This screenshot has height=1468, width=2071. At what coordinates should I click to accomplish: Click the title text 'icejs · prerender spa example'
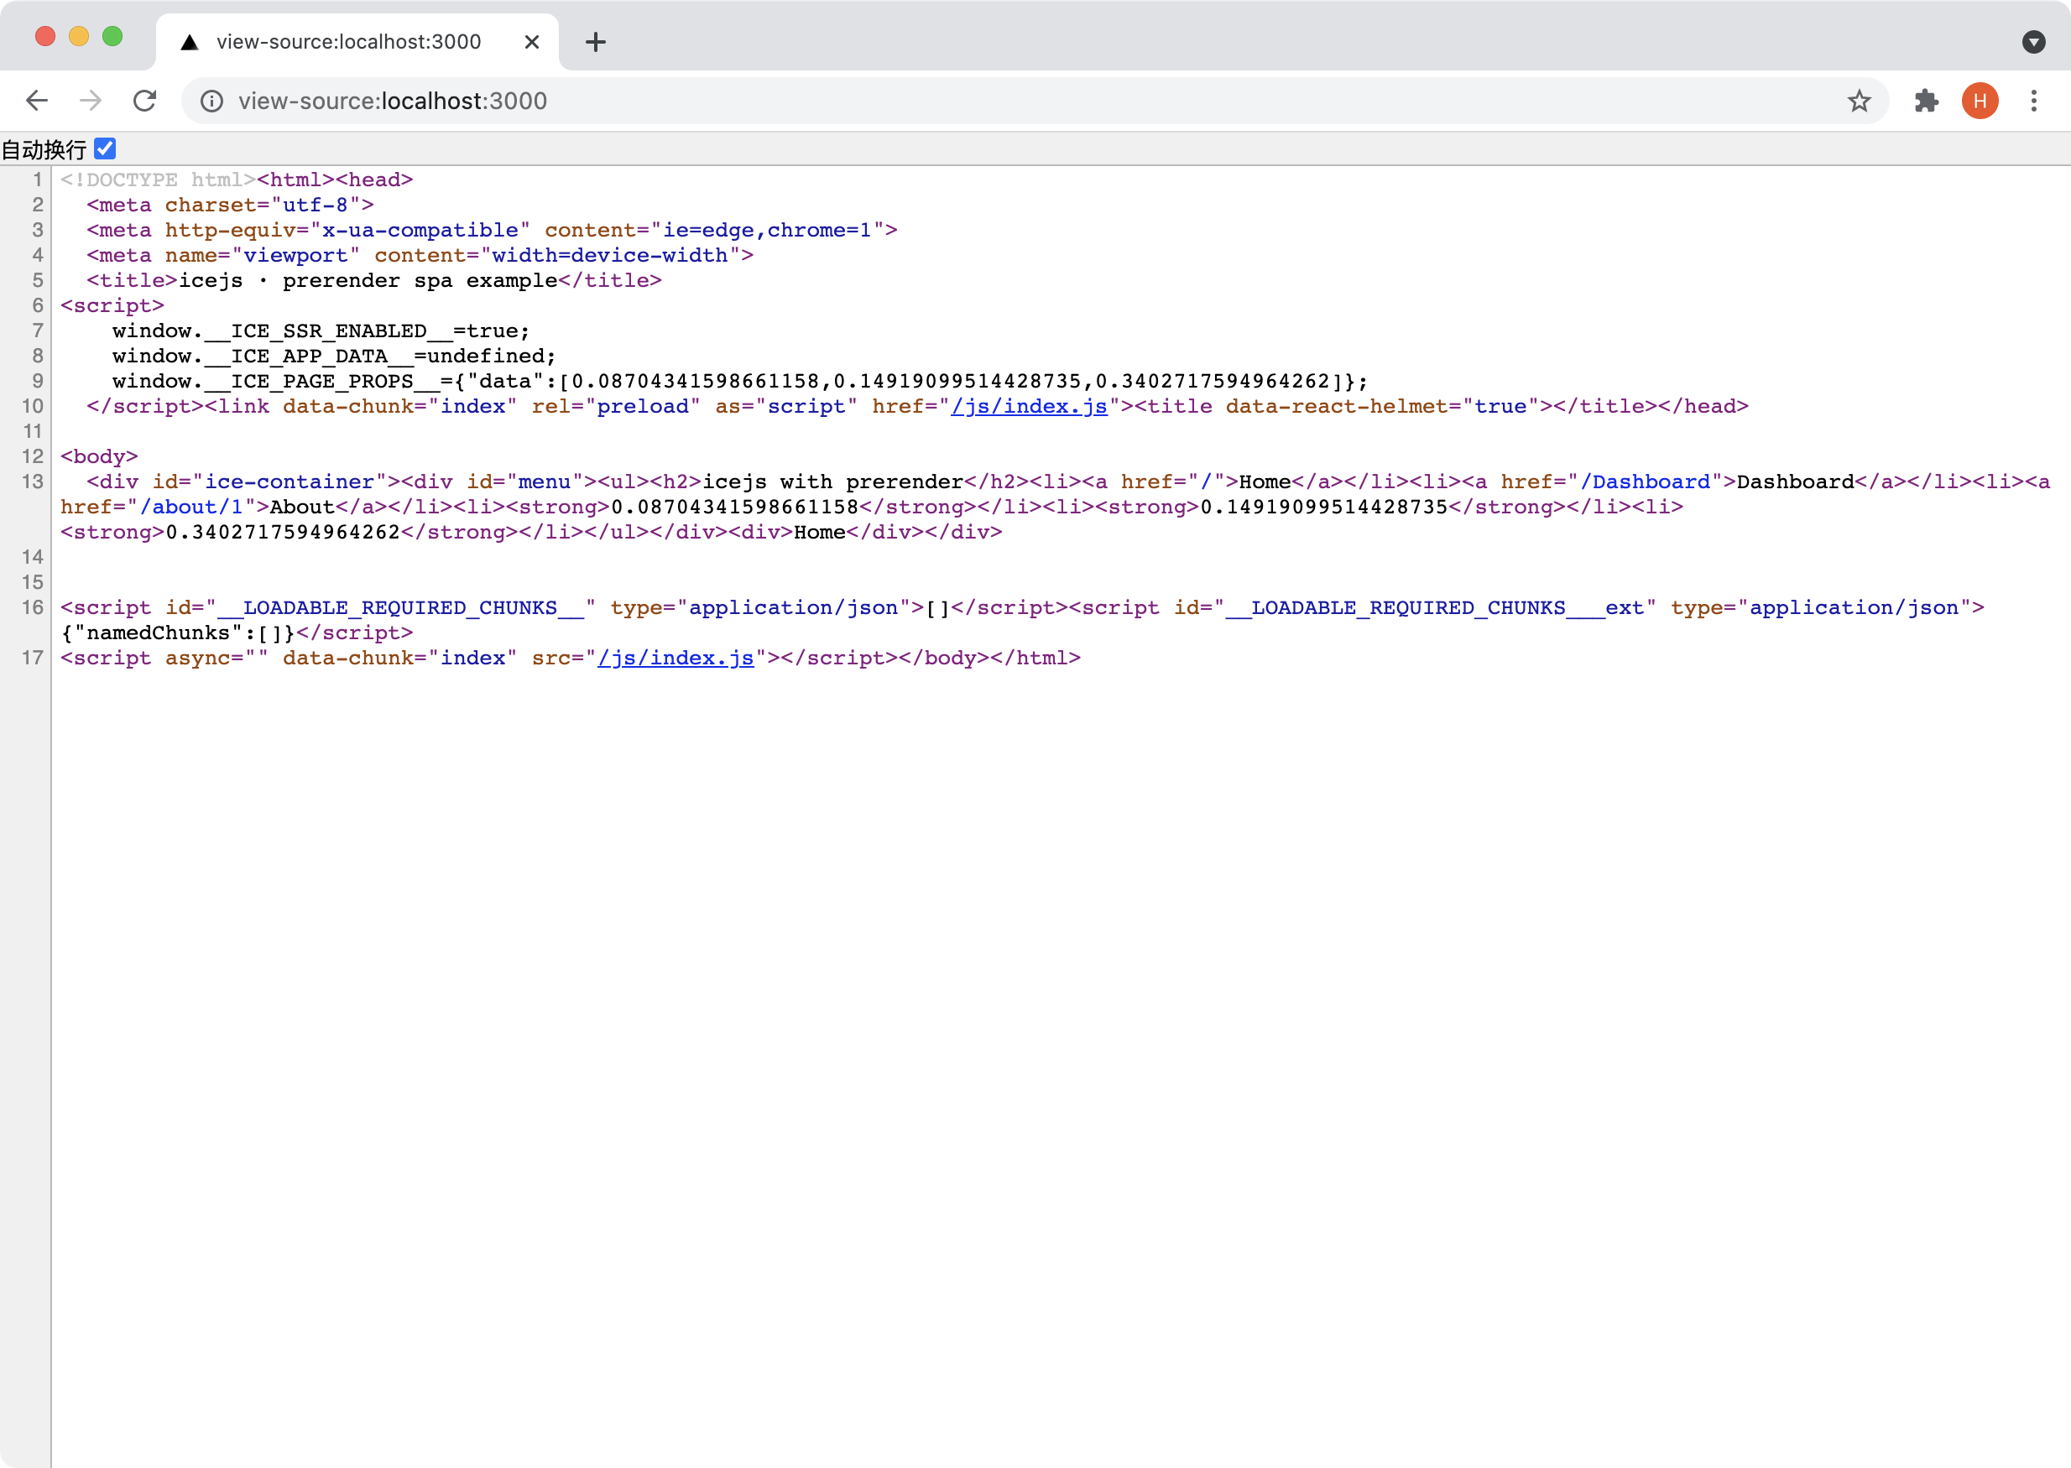[x=368, y=280]
